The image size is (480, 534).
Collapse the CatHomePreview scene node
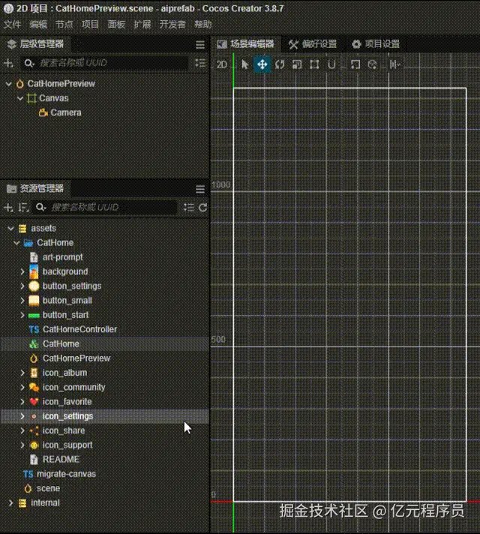click(8, 84)
